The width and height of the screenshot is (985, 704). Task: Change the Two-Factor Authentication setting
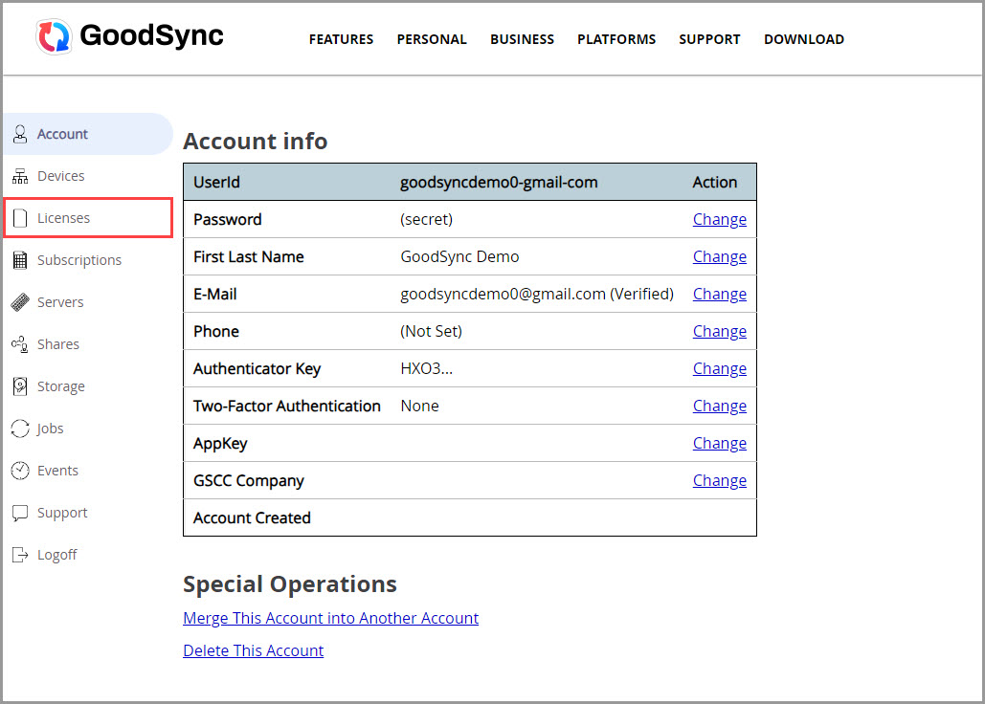pyautogui.click(x=719, y=406)
